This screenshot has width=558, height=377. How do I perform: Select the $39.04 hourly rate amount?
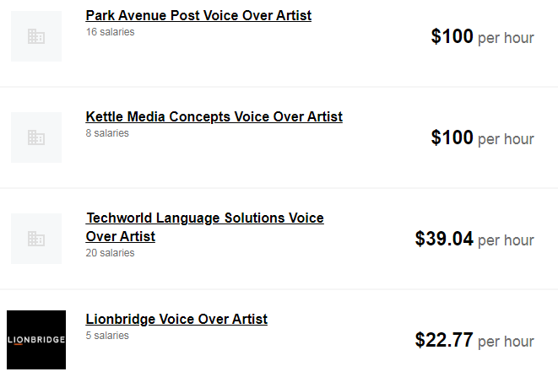pos(444,239)
